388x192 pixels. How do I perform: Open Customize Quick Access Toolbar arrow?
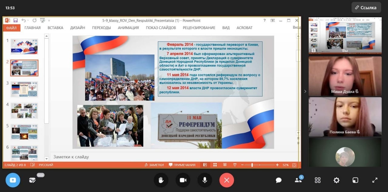pos(49,21)
